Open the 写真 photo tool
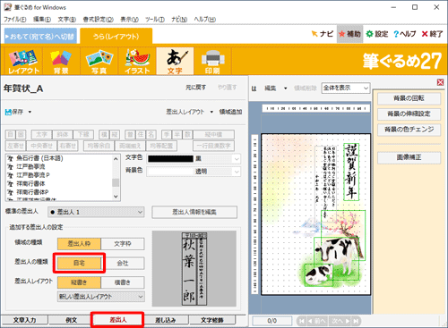This screenshot has height=328, width=448. (99, 62)
